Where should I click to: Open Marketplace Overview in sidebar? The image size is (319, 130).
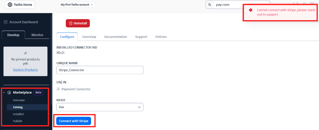tap(19, 100)
